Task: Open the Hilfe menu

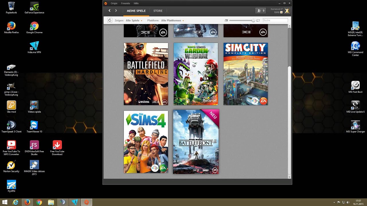Action: 136,3
